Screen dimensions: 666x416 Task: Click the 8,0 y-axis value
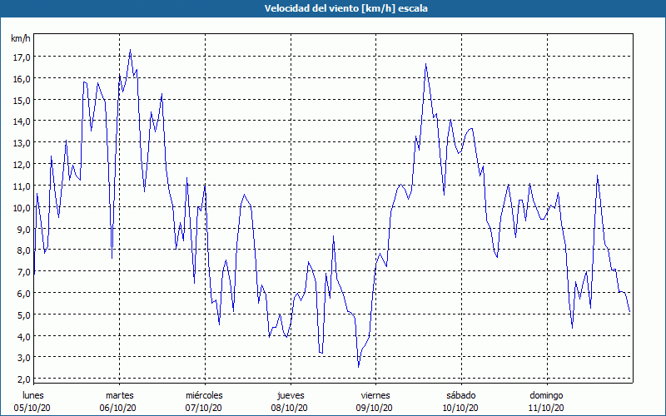pos(23,250)
